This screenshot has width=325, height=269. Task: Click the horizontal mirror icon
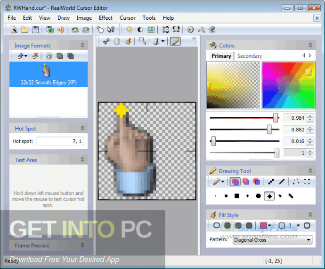(176, 29)
